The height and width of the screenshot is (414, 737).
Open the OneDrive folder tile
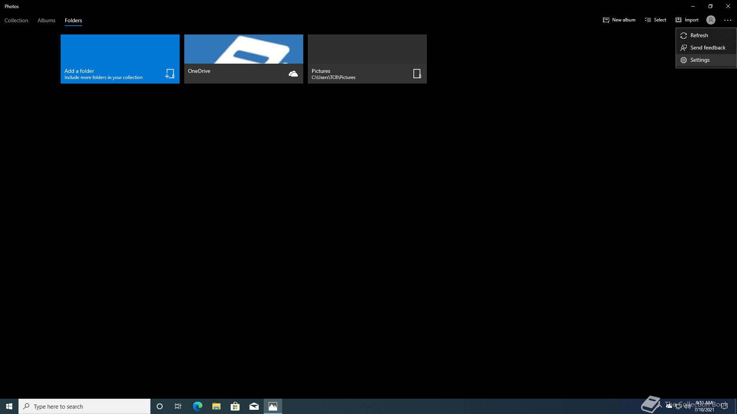244,59
